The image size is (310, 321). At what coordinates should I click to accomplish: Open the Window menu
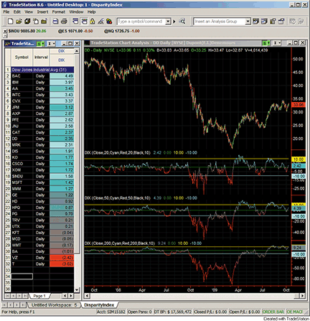[x=76, y=11]
